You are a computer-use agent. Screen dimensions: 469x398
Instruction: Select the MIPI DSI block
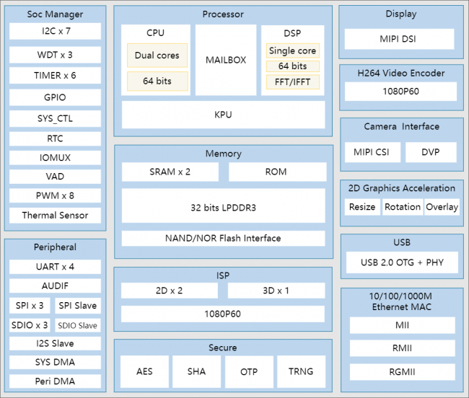point(399,39)
